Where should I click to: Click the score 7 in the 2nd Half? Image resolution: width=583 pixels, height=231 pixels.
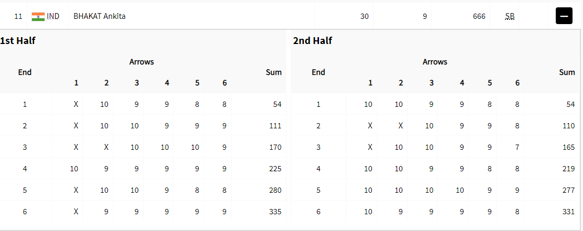(x=518, y=147)
